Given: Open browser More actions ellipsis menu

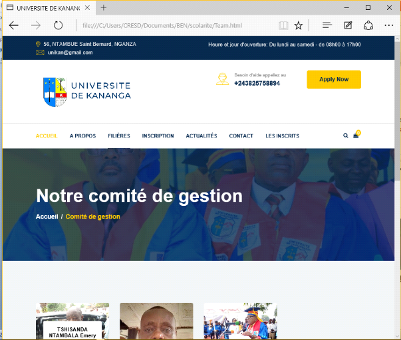Looking at the screenshot, I should (x=389, y=25).
